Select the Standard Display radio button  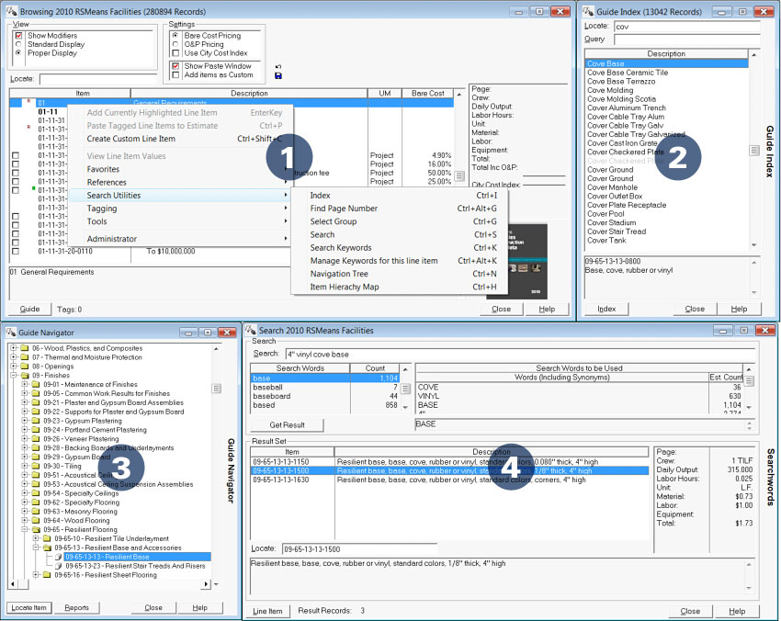(19, 44)
